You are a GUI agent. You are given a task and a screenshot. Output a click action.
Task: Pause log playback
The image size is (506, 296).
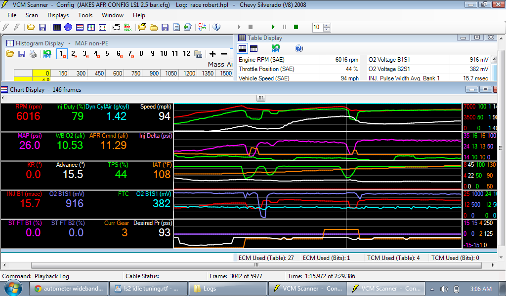[285, 27]
